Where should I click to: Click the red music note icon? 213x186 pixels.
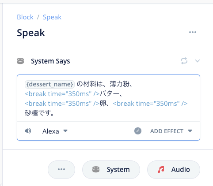coord(161,169)
